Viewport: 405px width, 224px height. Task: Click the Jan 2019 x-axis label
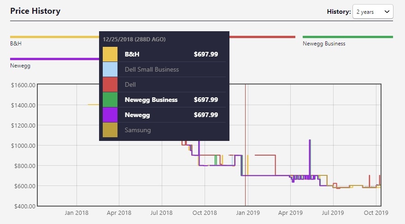click(247, 213)
